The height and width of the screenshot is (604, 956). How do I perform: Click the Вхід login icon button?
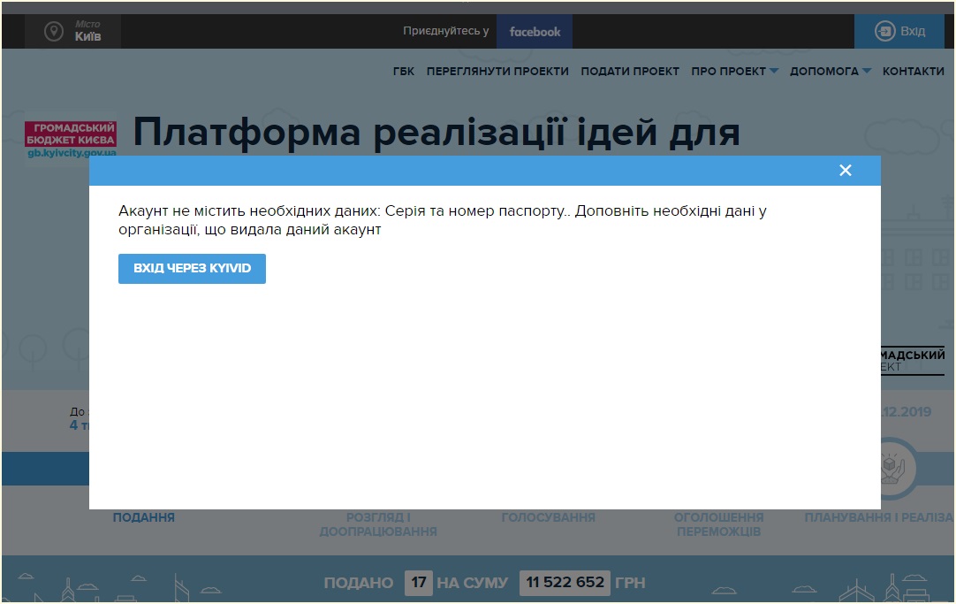click(899, 32)
